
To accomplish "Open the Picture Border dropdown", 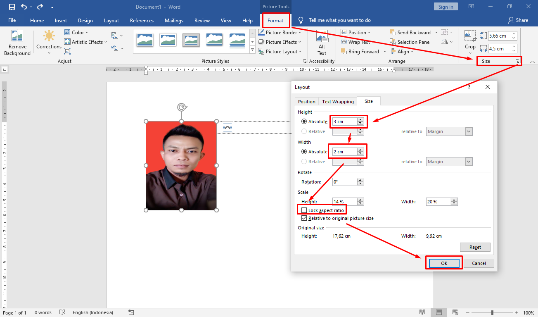I will click(280, 32).
